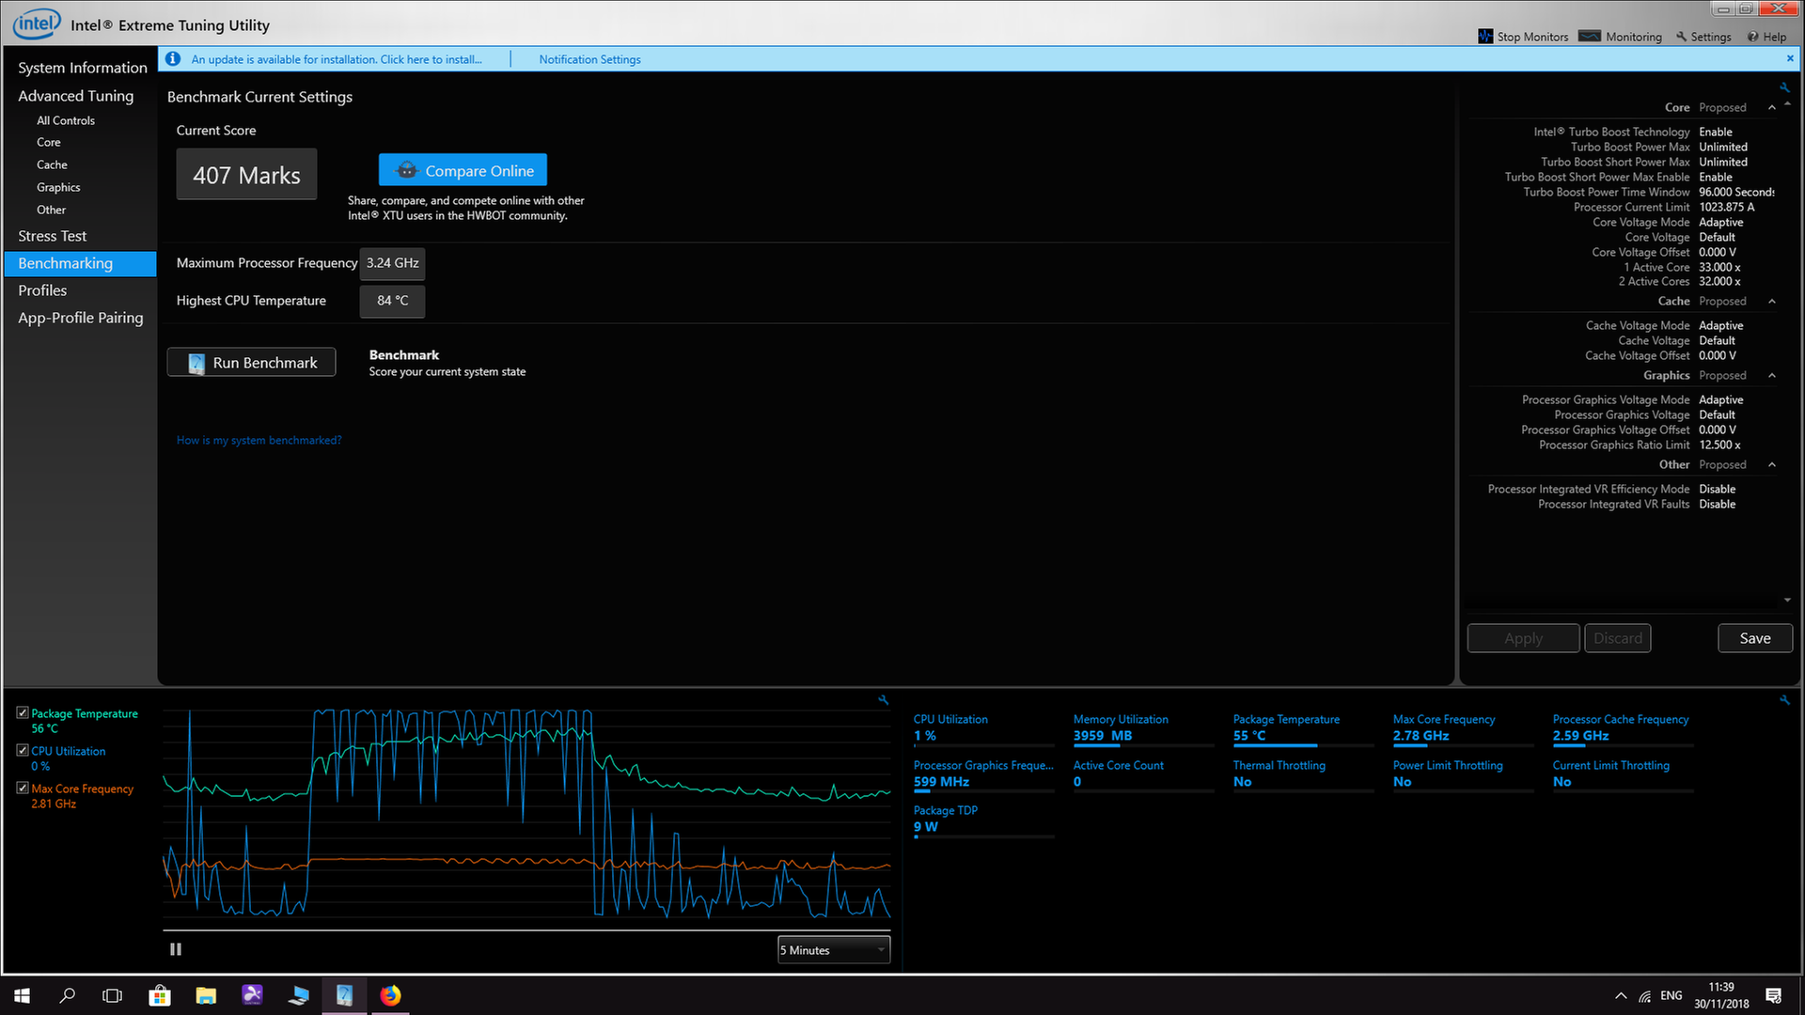
Task: Click the 3.24 GHz frequency value
Action: pos(392,263)
